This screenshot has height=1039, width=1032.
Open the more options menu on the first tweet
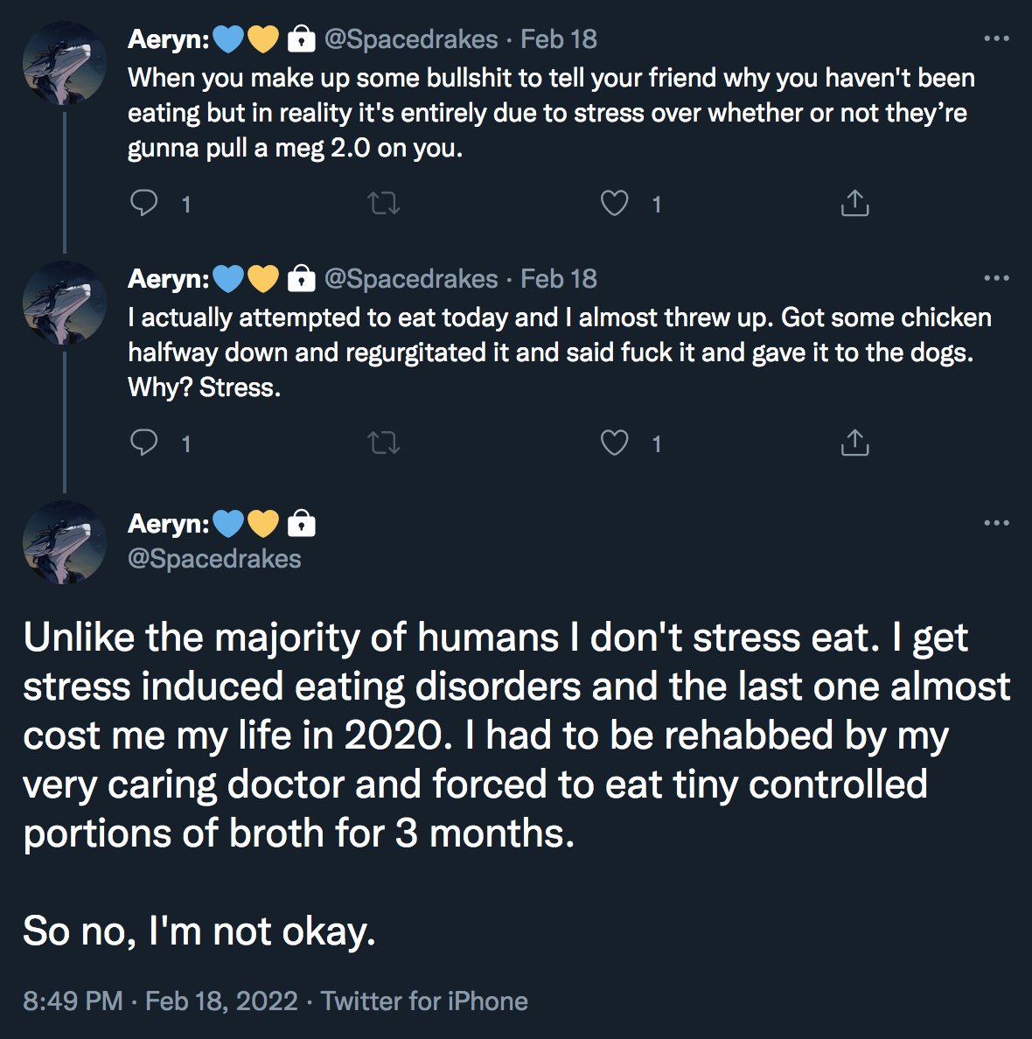996,38
